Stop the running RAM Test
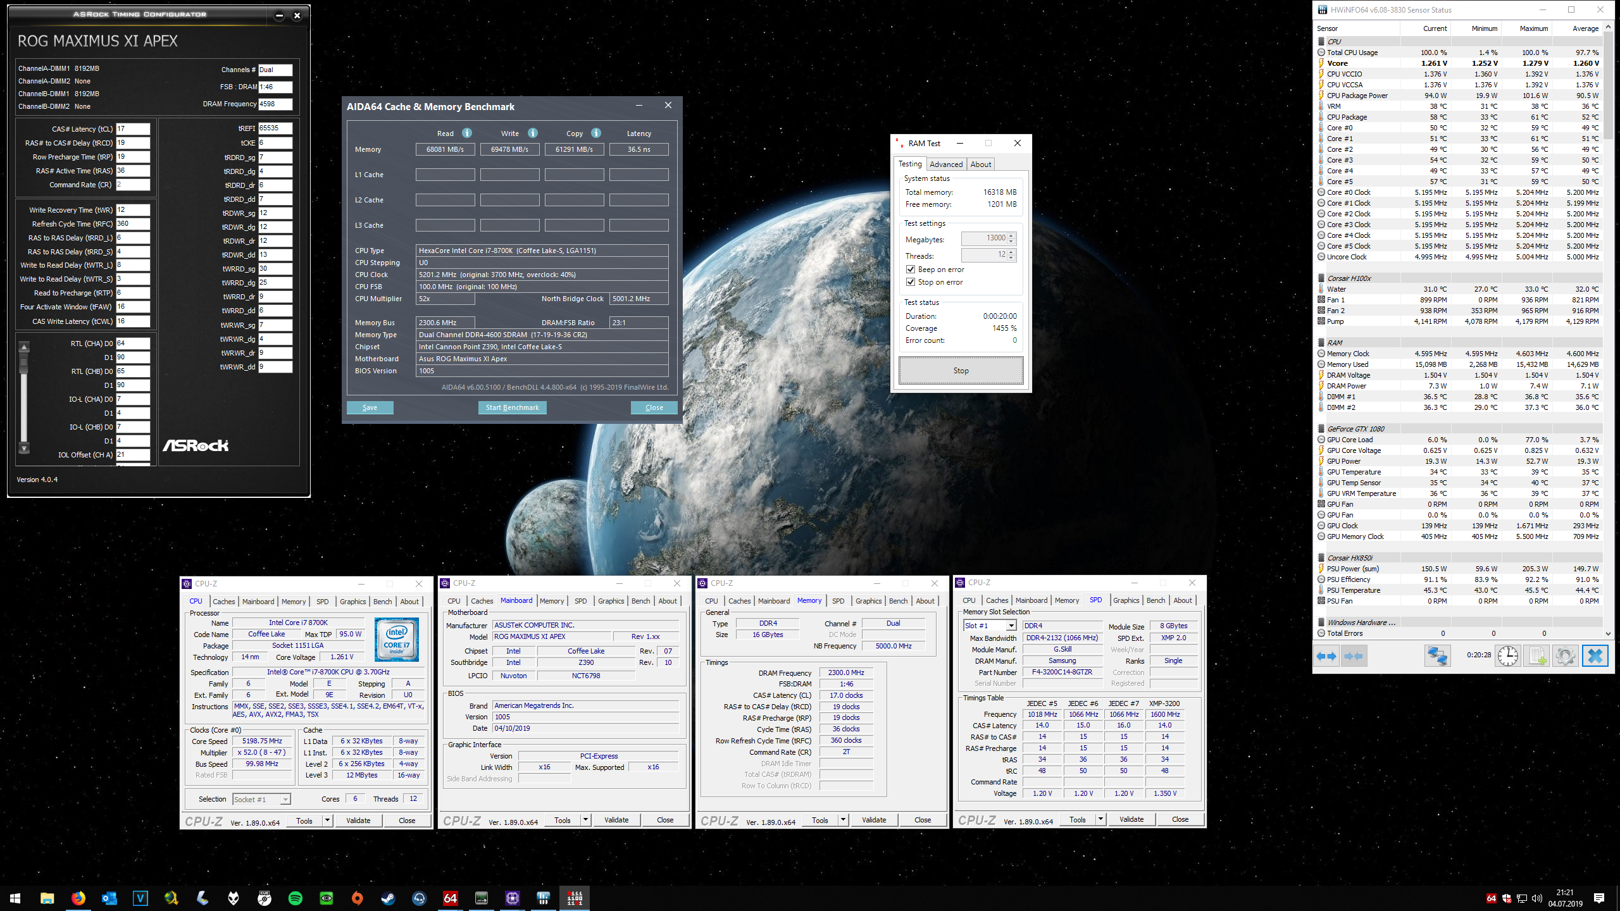The width and height of the screenshot is (1620, 911). click(961, 371)
